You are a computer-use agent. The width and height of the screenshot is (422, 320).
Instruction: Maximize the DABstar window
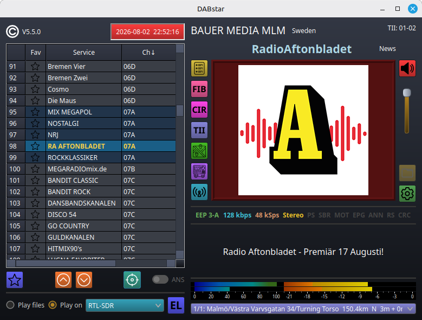pyautogui.click(x=398, y=9)
